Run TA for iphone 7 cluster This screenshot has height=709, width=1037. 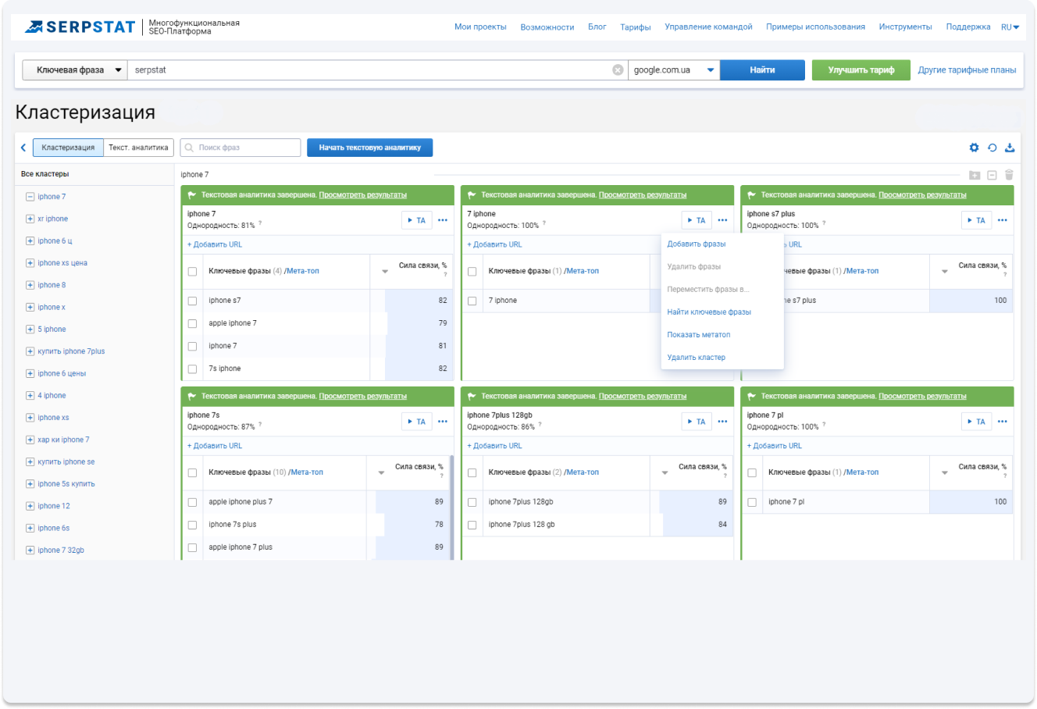tap(417, 220)
